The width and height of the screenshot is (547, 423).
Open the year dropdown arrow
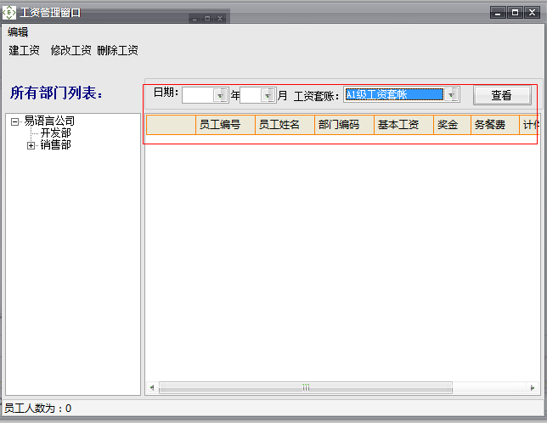221,95
